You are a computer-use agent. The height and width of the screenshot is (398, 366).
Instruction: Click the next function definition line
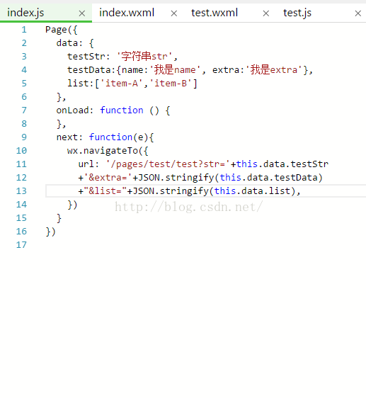coord(105,137)
